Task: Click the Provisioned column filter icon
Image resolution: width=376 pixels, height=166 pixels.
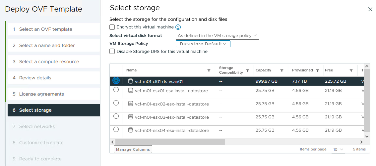Action: click(x=318, y=70)
